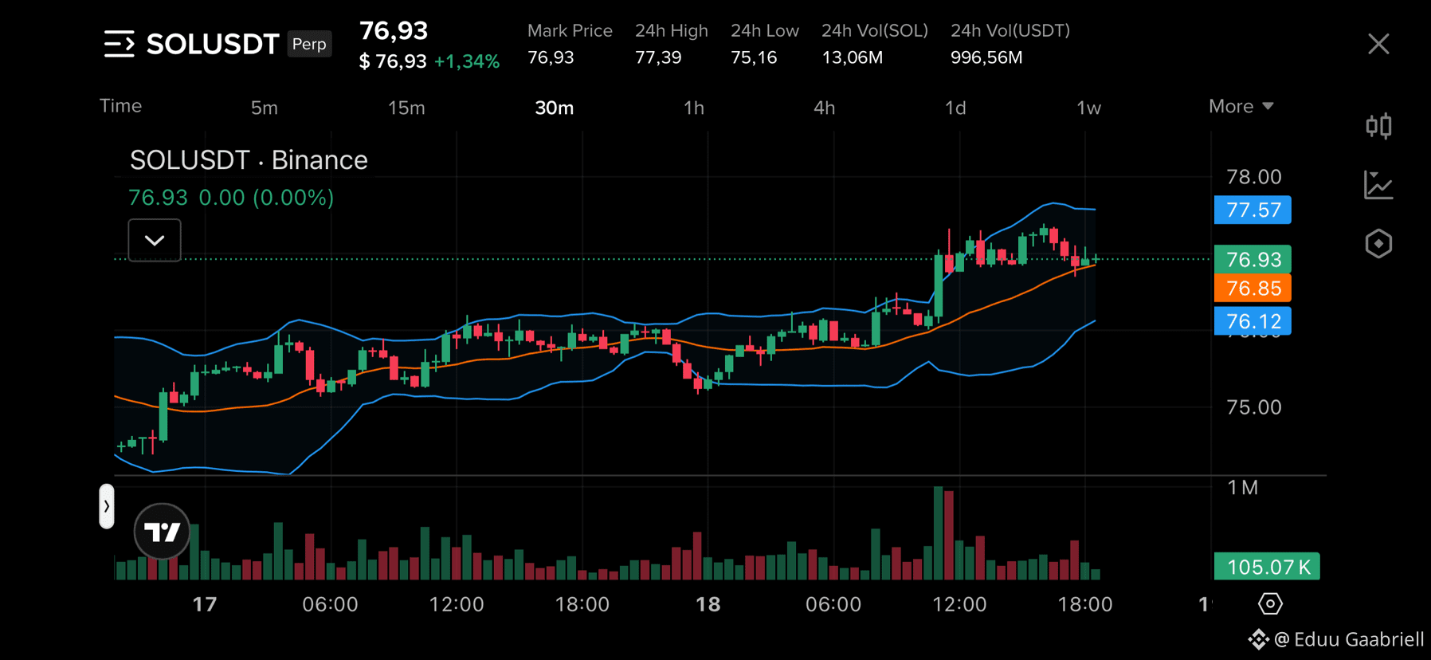Open the indicators line chart icon

point(1378,185)
